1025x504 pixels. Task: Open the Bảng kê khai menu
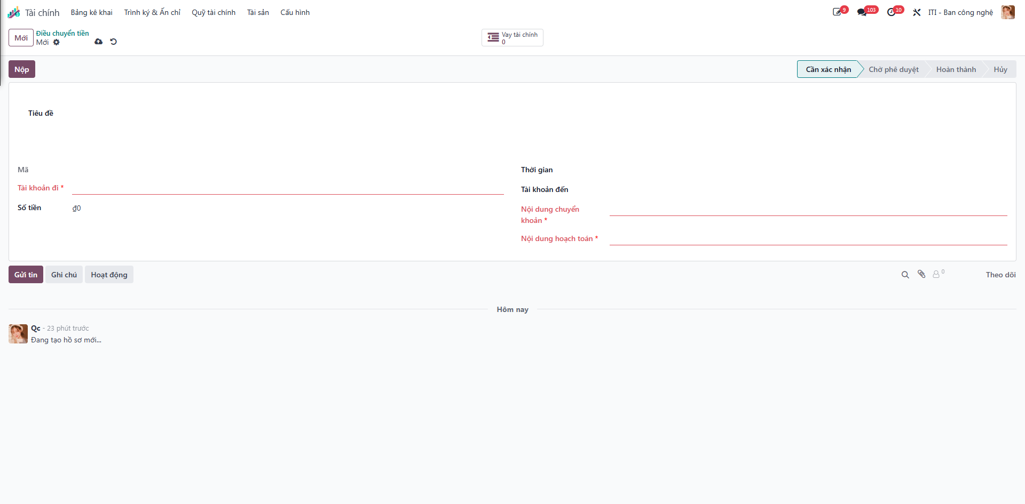tap(92, 12)
